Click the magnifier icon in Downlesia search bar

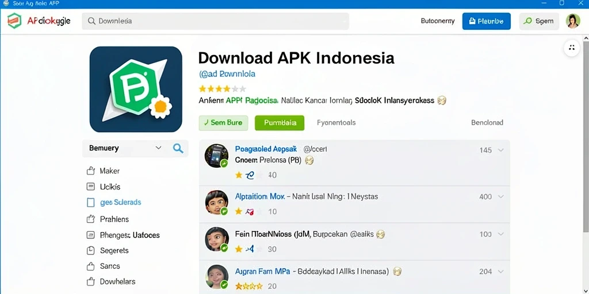point(91,21)
